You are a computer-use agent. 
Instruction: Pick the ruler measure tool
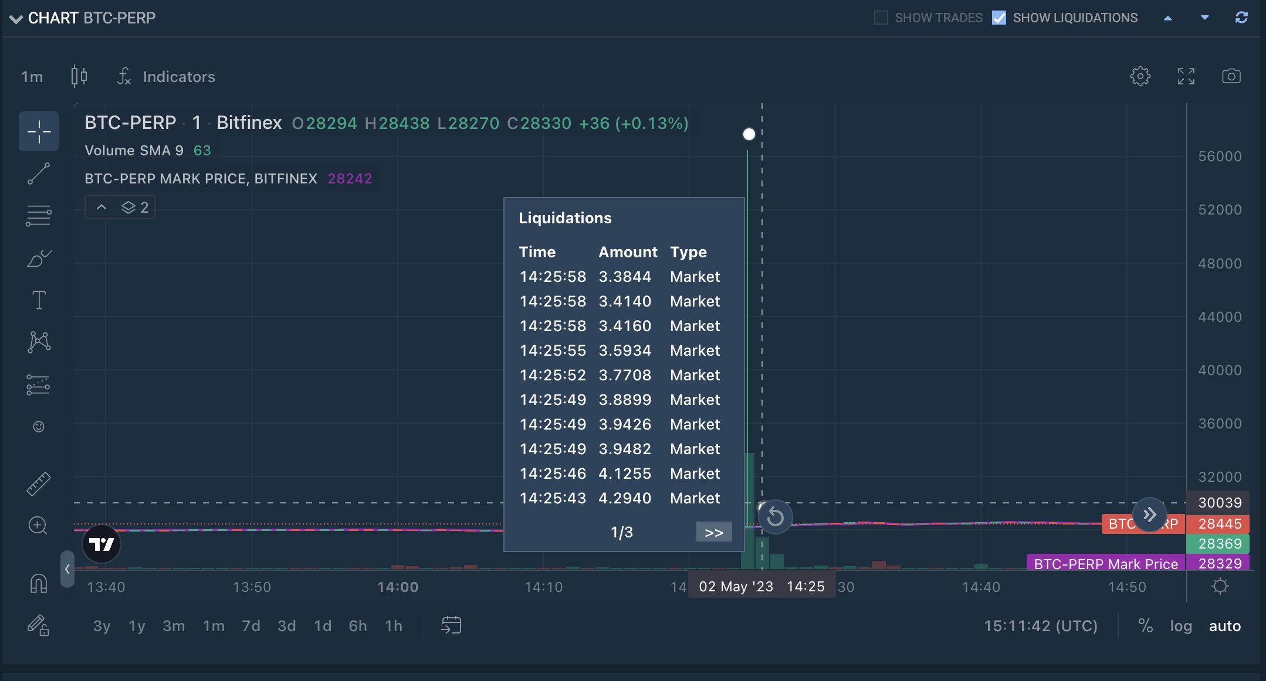(x=39, y=484)
